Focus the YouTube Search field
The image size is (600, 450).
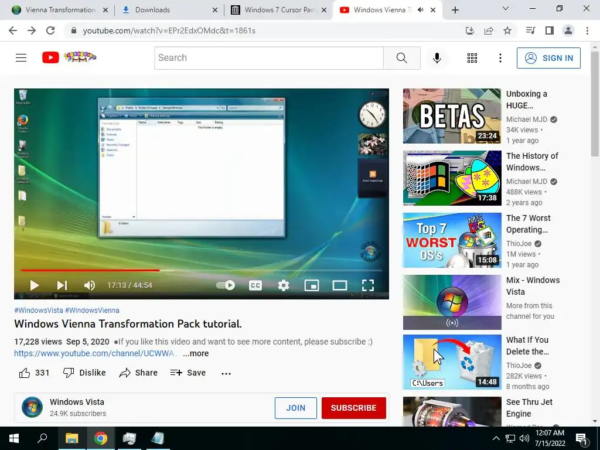[269, 58]
